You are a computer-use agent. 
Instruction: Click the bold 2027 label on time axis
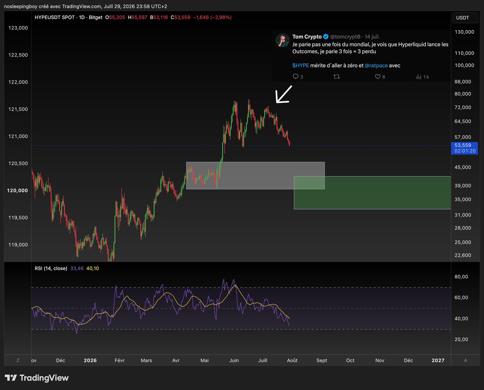[438, 360]
